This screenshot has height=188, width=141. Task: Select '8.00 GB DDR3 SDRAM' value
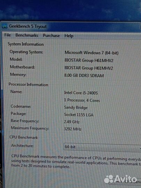pos(84,76)
